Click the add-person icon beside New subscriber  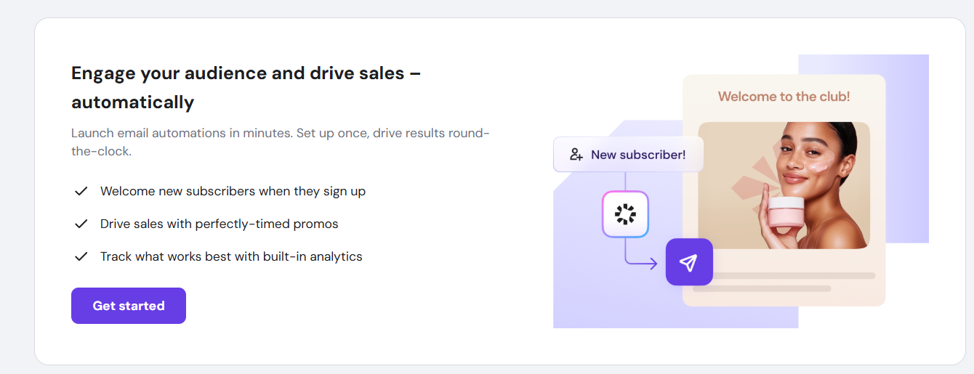pyautogui.click(x=576, y=155)
